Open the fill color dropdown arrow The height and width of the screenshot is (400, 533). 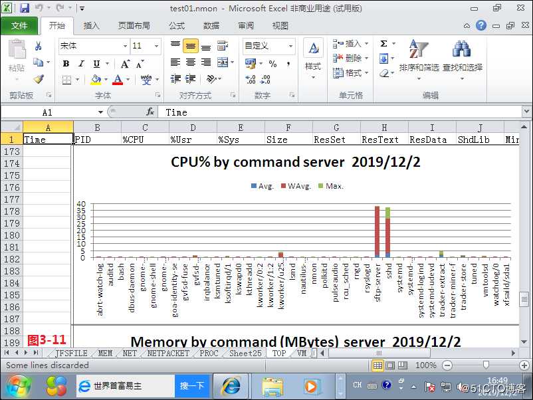106,80
